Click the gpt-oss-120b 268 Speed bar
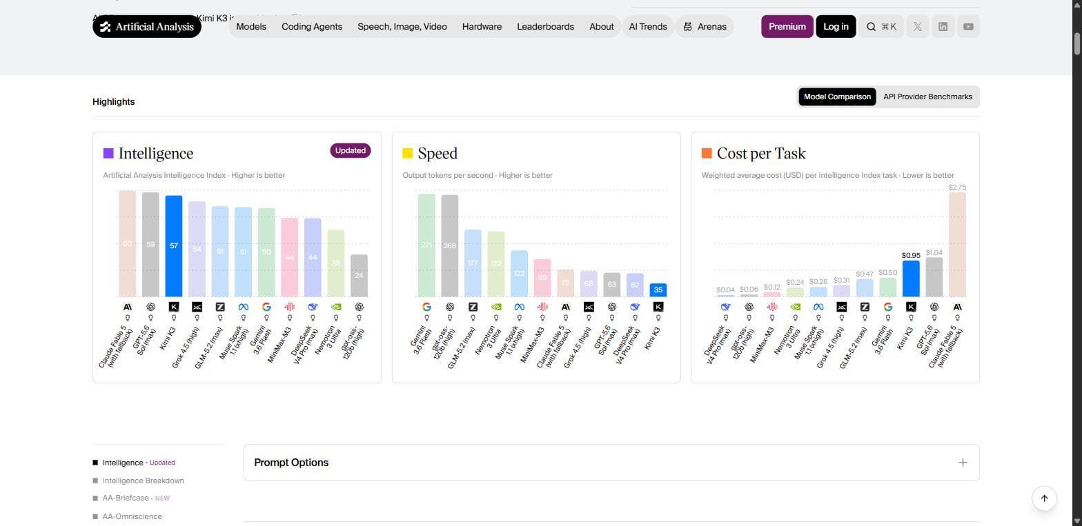The image size is (1082, 526). click(x=450, y=246)
